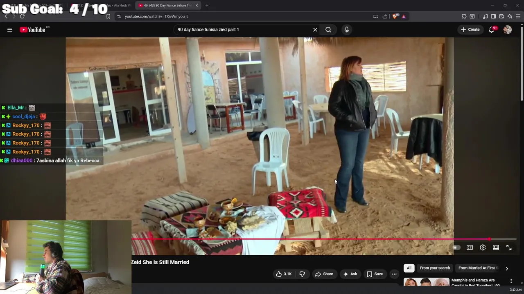Click the video title Zeid She Is Still Married

coord(160,262)
